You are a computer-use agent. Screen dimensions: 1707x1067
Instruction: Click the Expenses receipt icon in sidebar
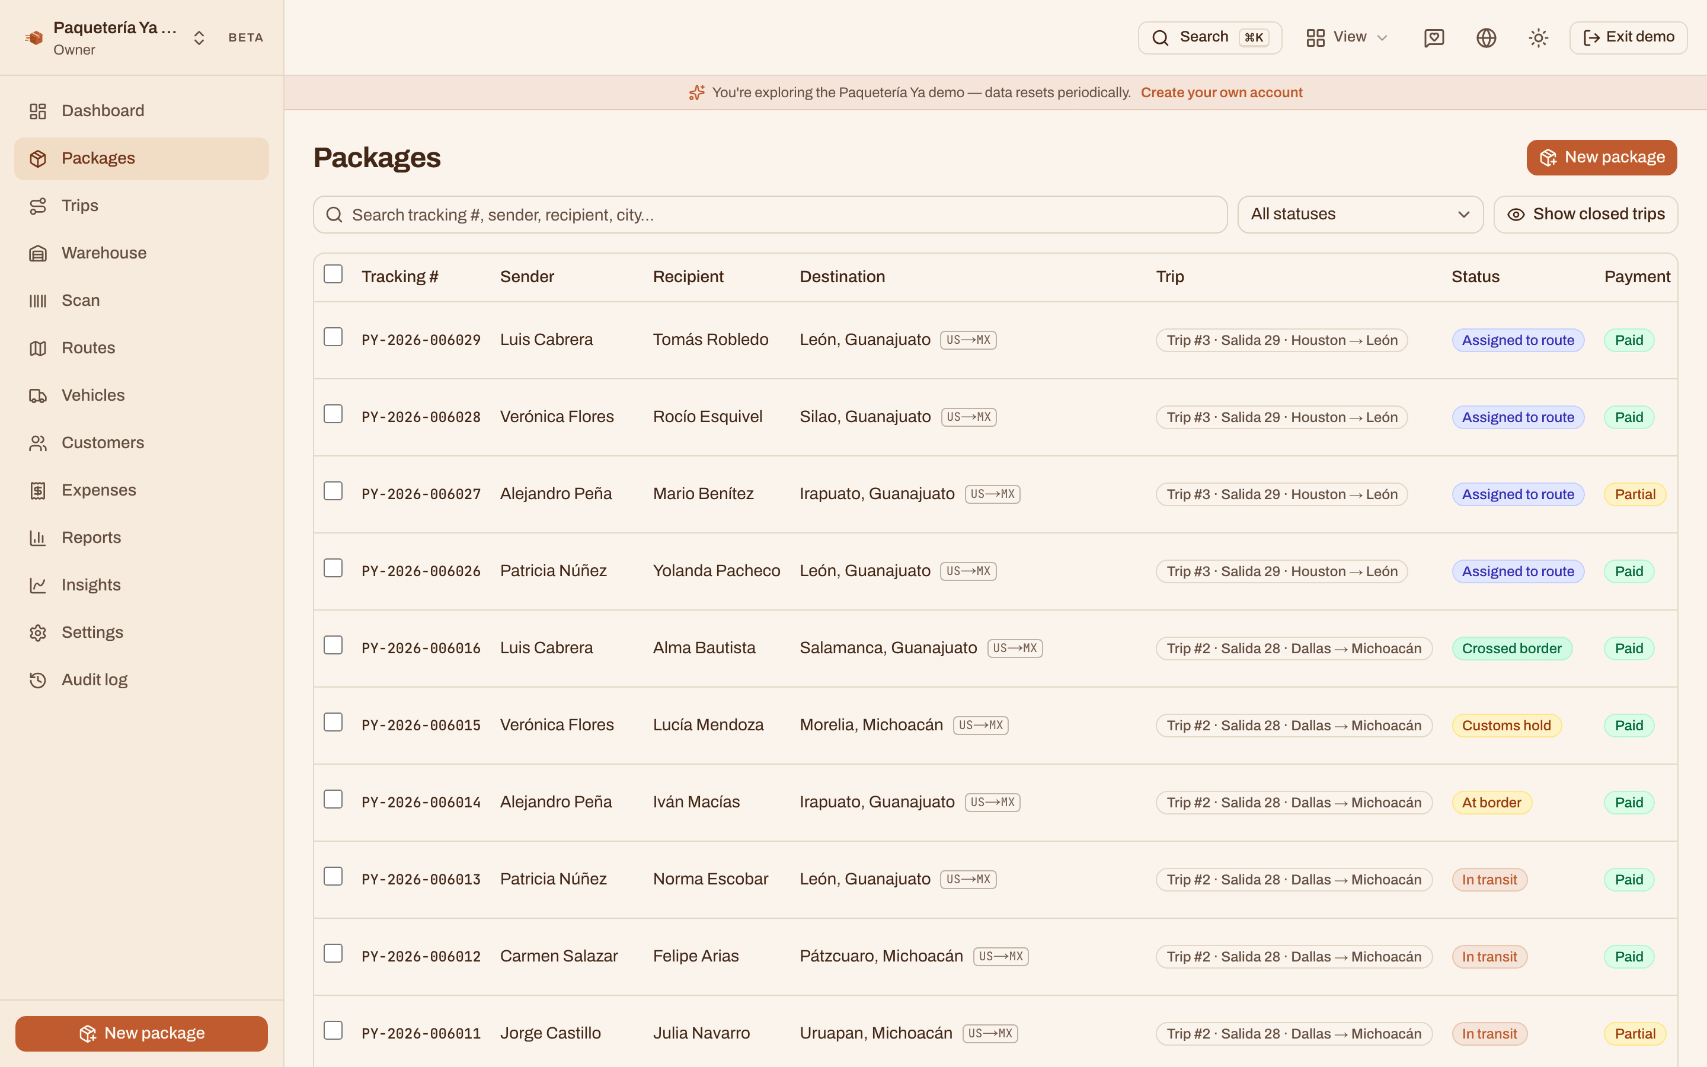[x=38, y=490]
